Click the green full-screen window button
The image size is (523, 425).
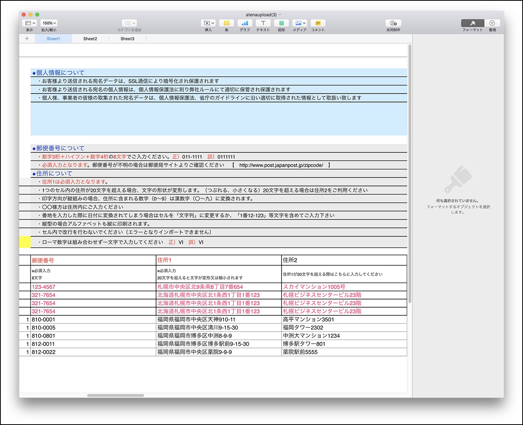(37, 15)
